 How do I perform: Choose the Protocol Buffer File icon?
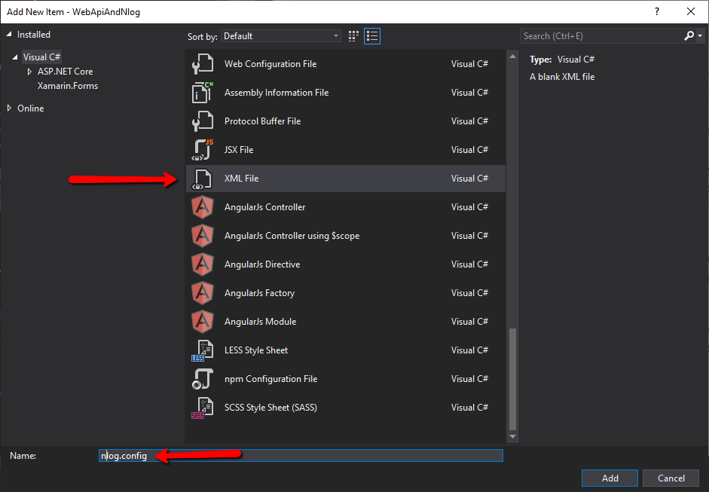[202, 121]
